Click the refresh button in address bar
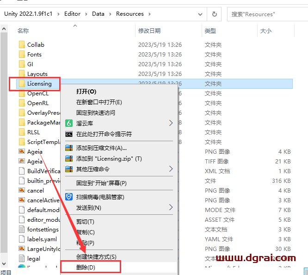 [214, 14]
